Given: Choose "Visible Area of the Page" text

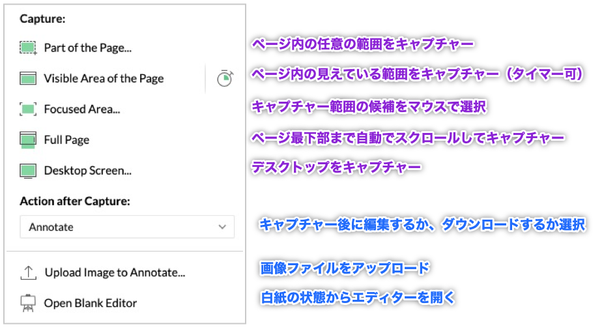Looking at the screenshot, I should (104, 78).
